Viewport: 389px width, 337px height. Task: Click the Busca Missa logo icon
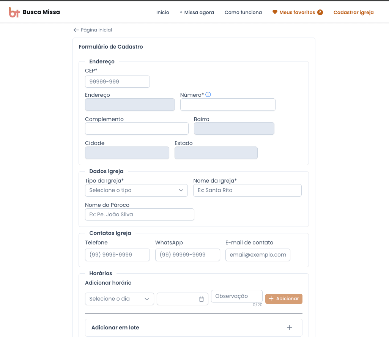[x=14, y=12]
